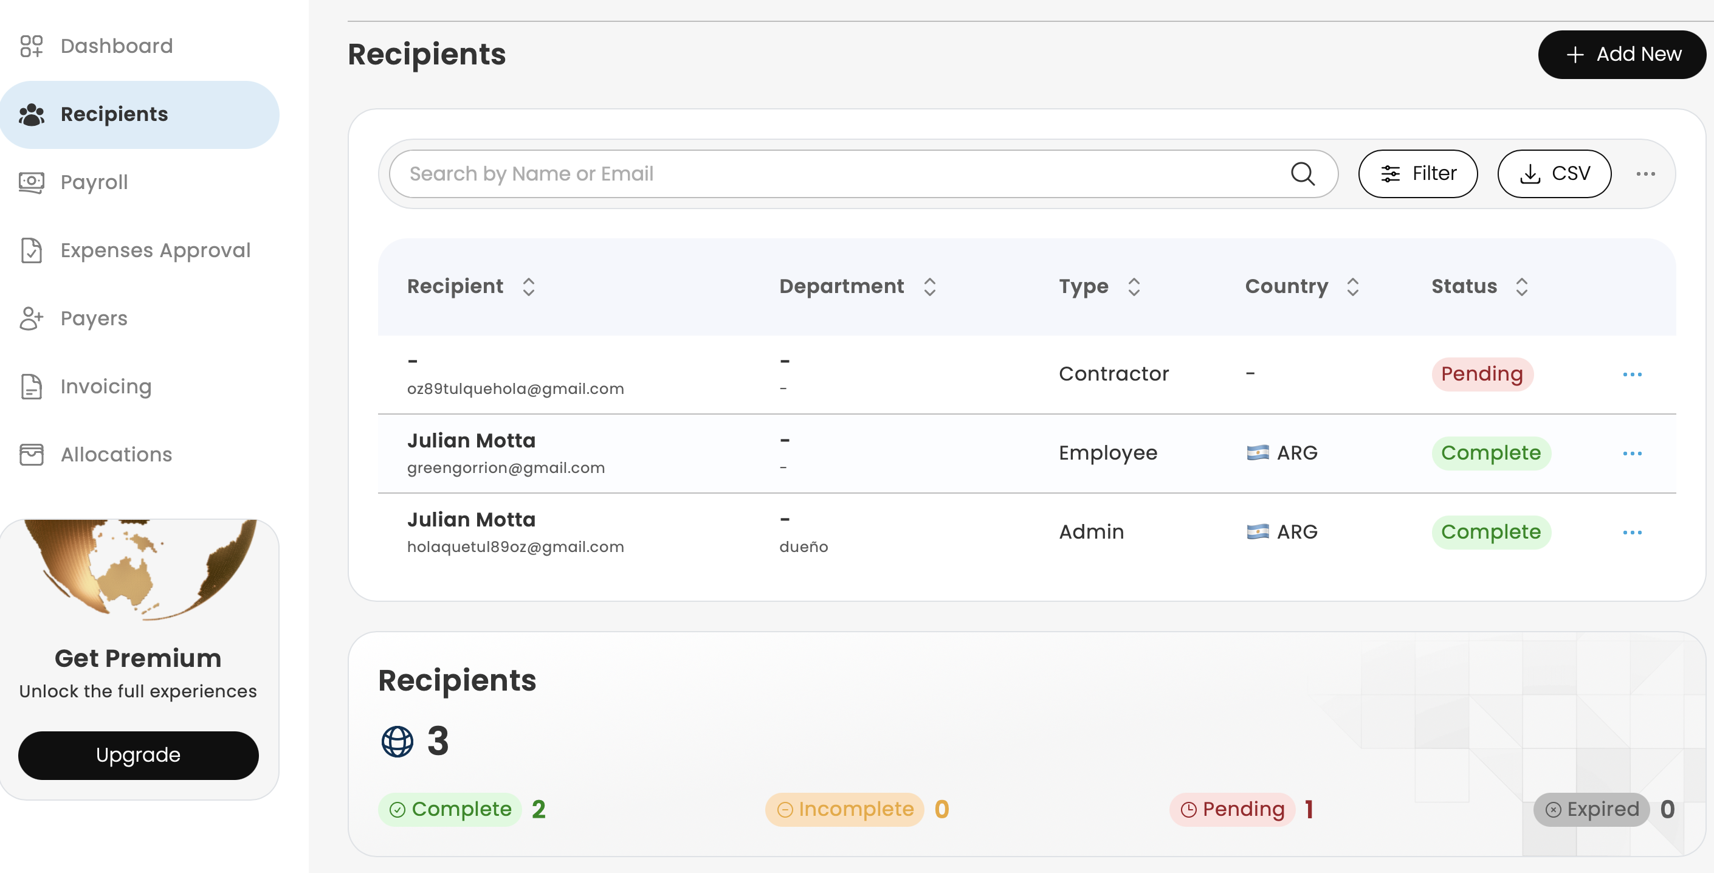
Task: Open actions menu for the Pending contractor row
Action: pyautogui.click(x=1631, y=374)
